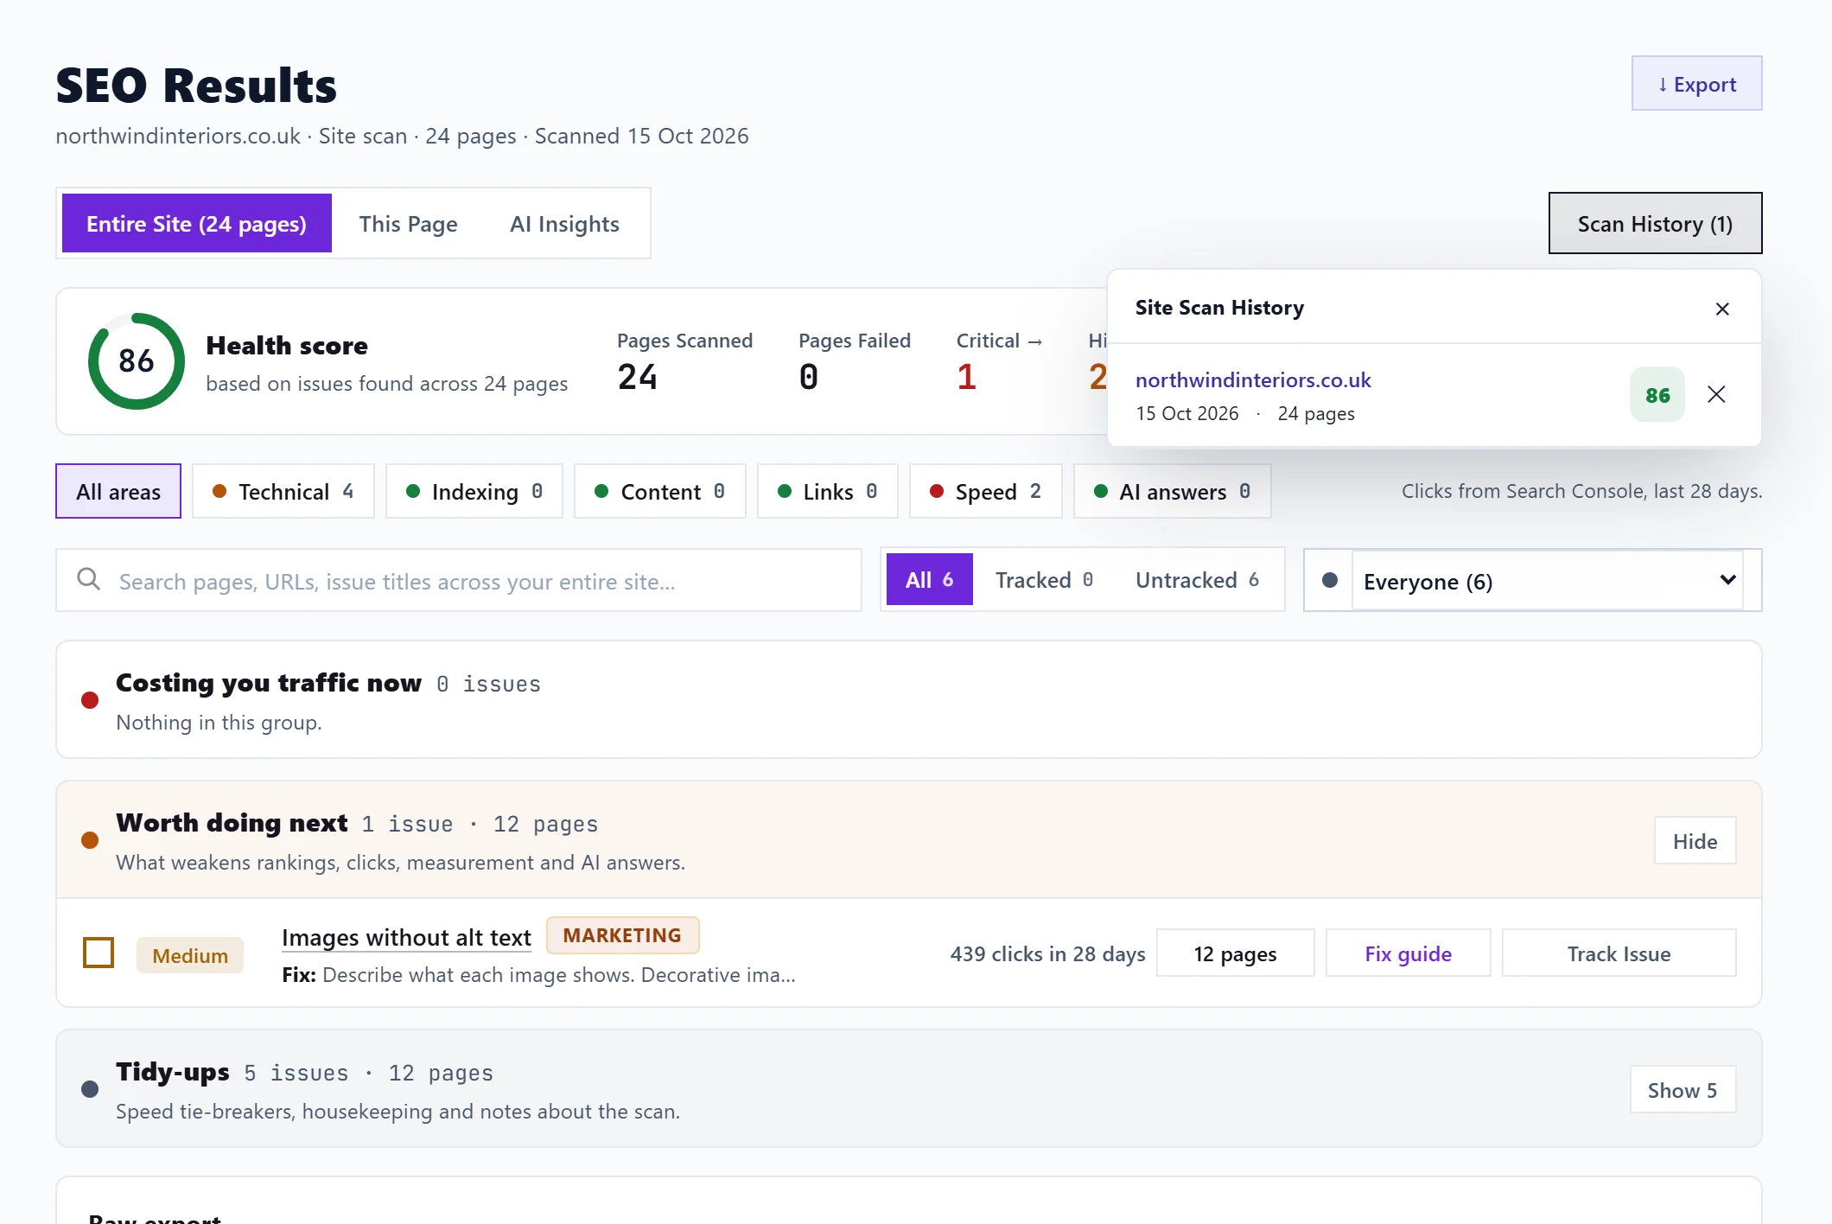
Task: Click the search magnifier icon
Action: click(89, 579)
